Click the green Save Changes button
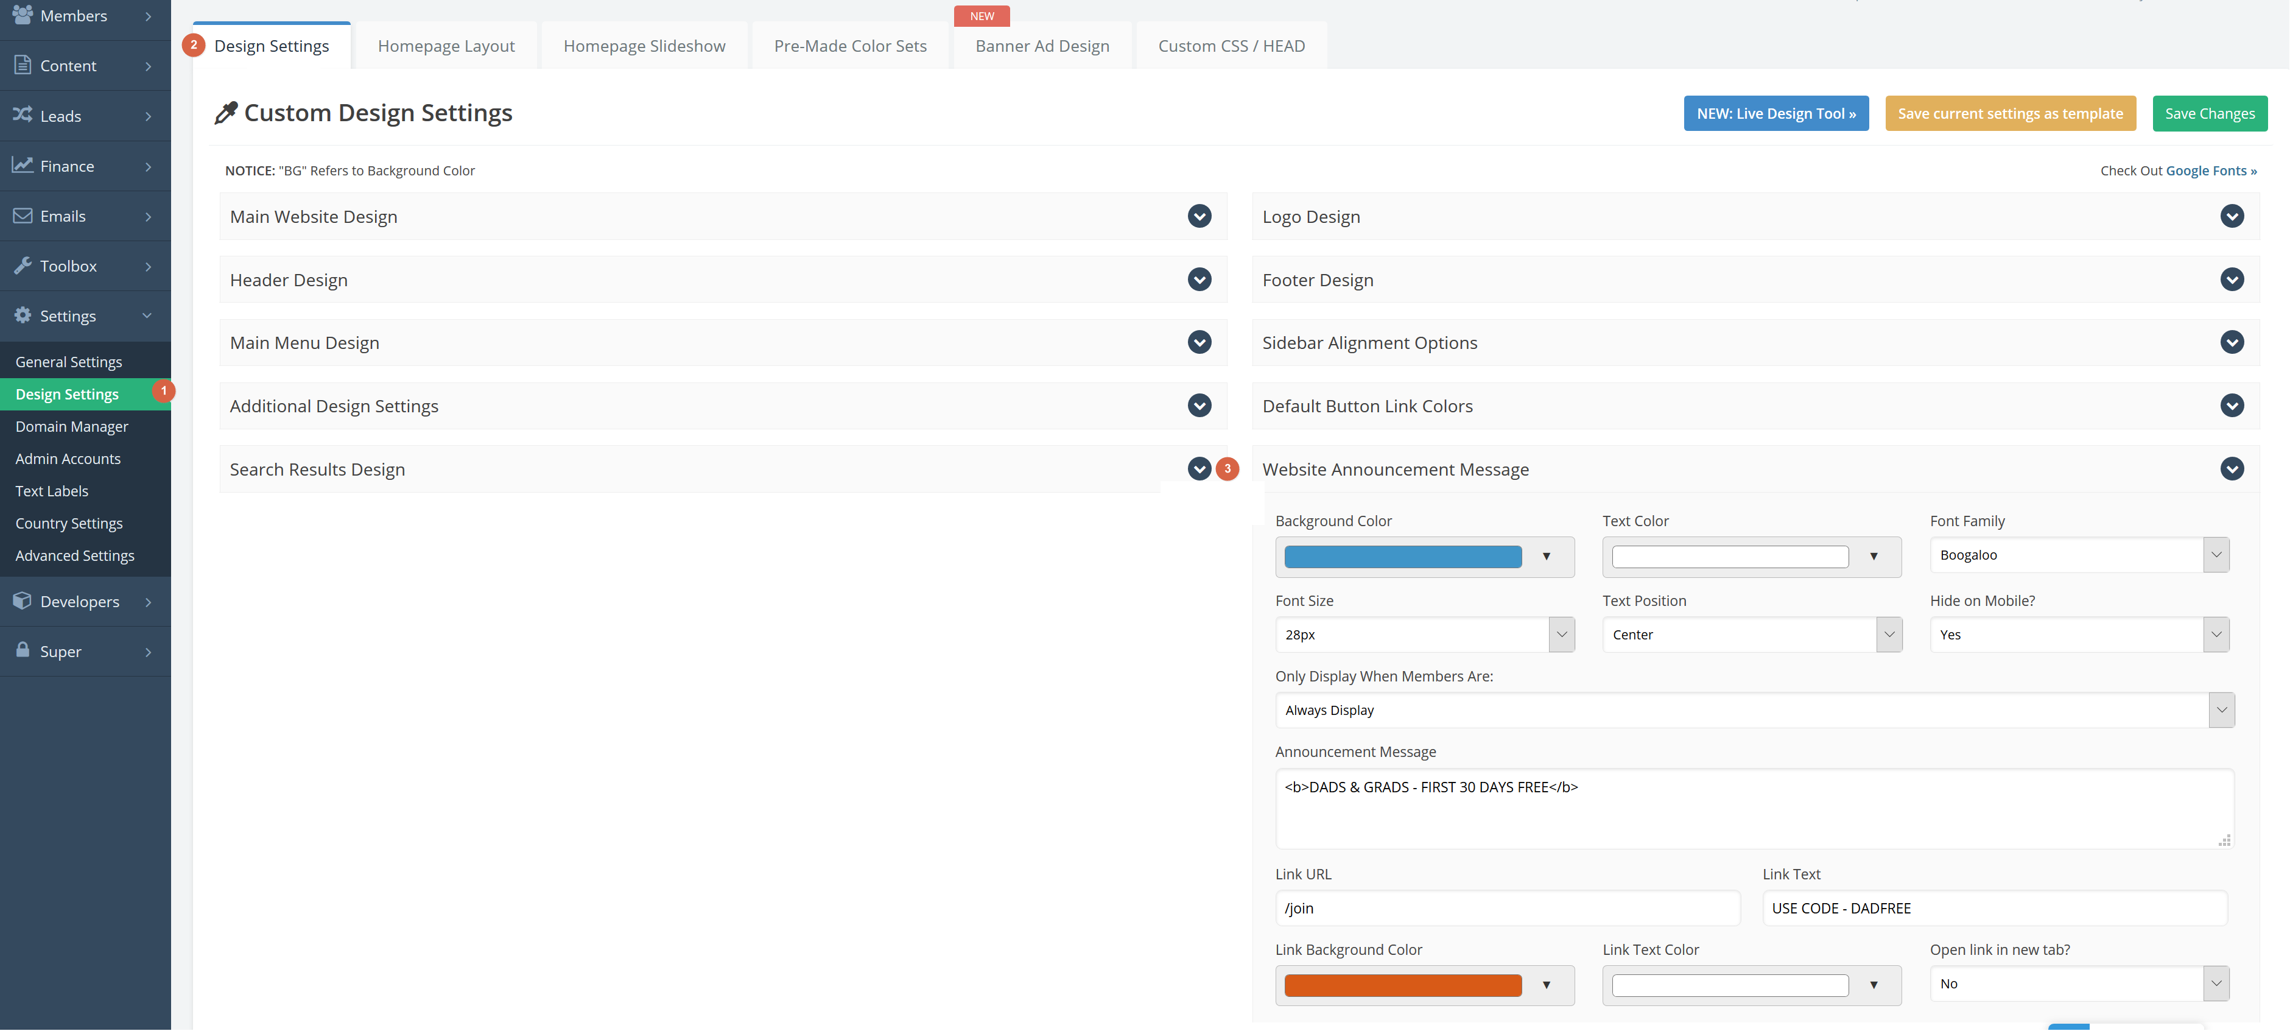 [2209, 114]
